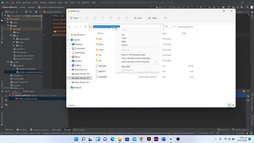
Task: Click the Refresh icon beside address bar
Action: 166,27
